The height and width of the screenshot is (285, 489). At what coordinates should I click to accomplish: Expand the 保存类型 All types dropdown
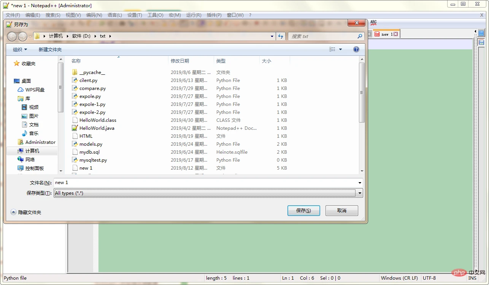360,193
